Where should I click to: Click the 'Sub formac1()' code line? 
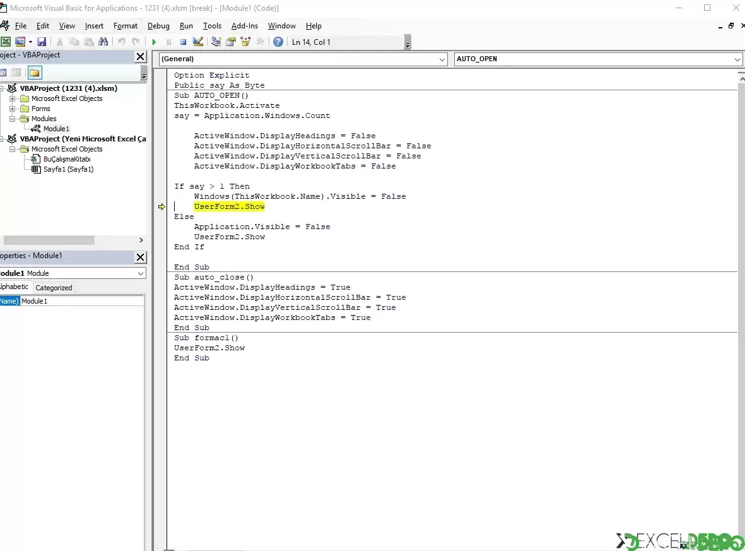pos(206,338)
